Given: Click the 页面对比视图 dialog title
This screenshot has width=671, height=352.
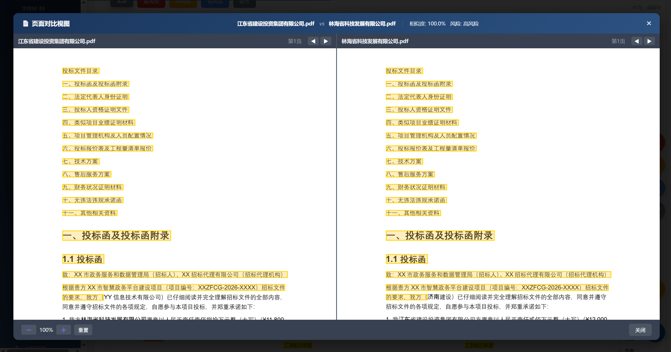Looking at the screenshot, I should [51, 24].
